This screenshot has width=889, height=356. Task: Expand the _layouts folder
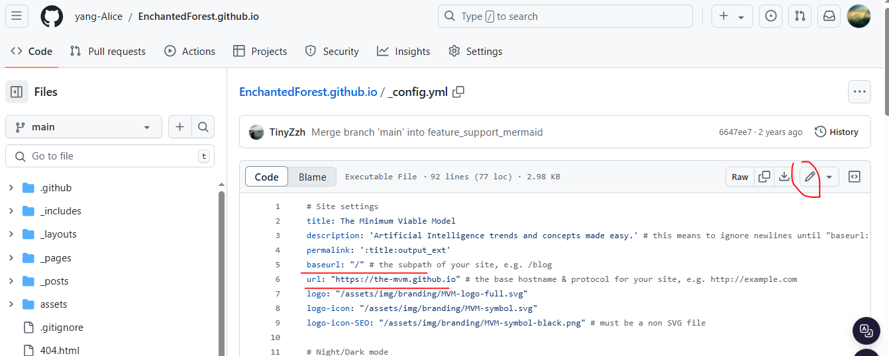11,234
